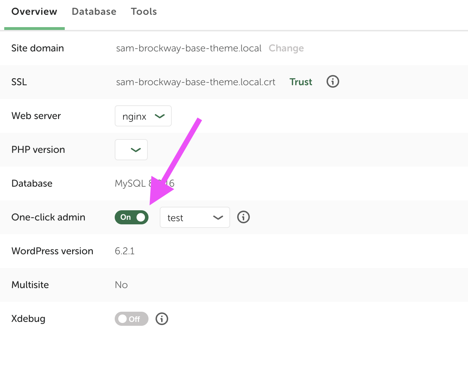This screenshot has width=468, height=367.
Task: Enable the Xdebug toggle
Action: pyautogui.click(x=131, y=319)
